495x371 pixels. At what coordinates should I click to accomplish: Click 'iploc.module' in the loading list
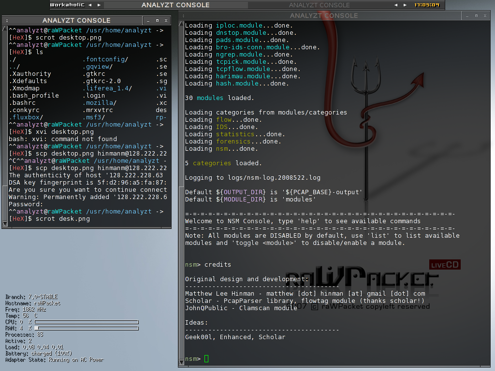[x=239, y=26]
